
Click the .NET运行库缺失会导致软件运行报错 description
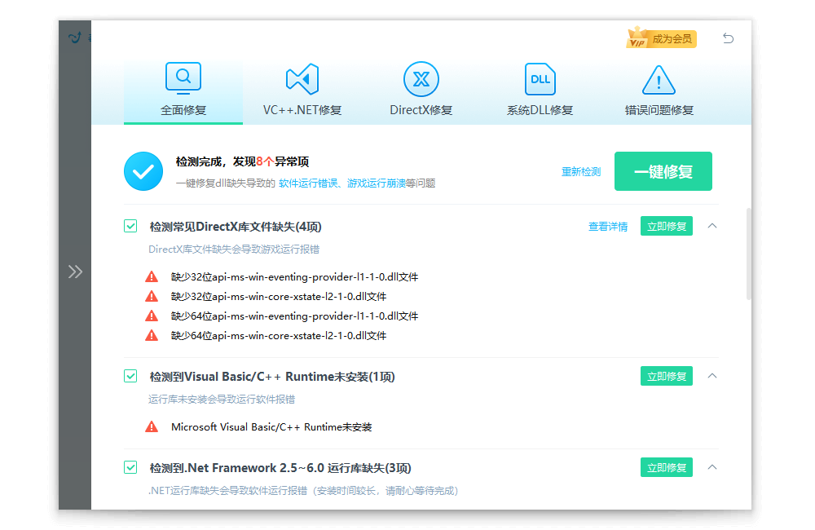pos(303,491)
